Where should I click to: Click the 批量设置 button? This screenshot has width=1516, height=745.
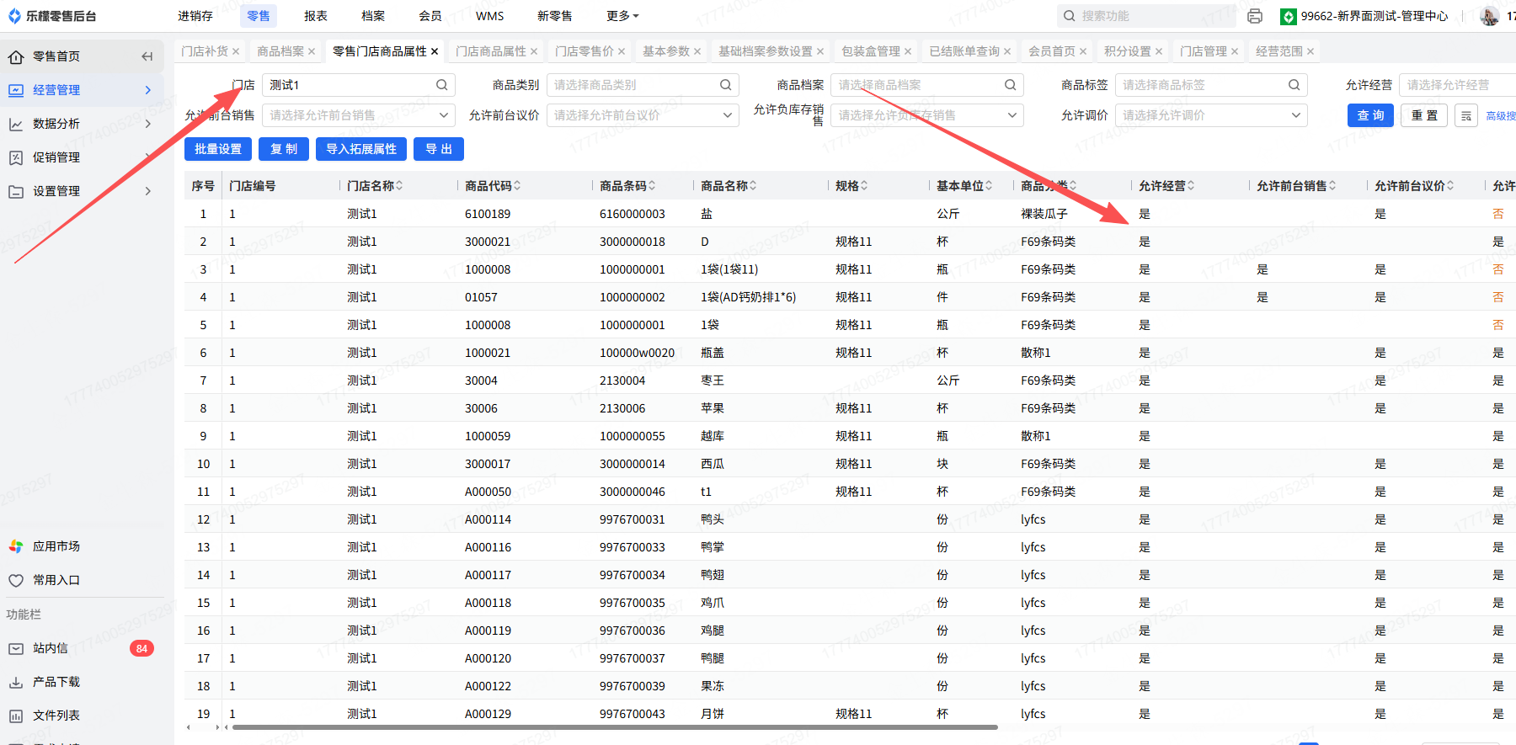point(218,149)
